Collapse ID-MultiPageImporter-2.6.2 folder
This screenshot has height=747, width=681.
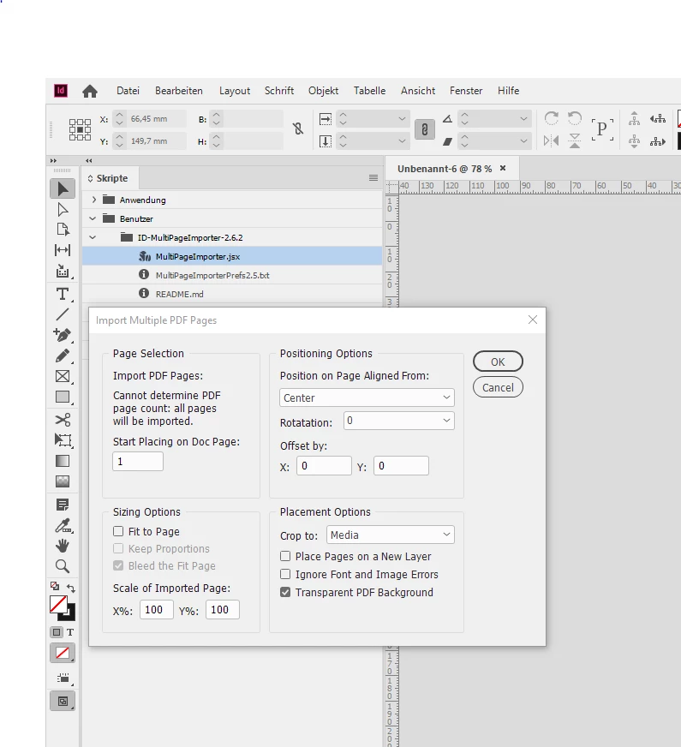tap(93, 237)
